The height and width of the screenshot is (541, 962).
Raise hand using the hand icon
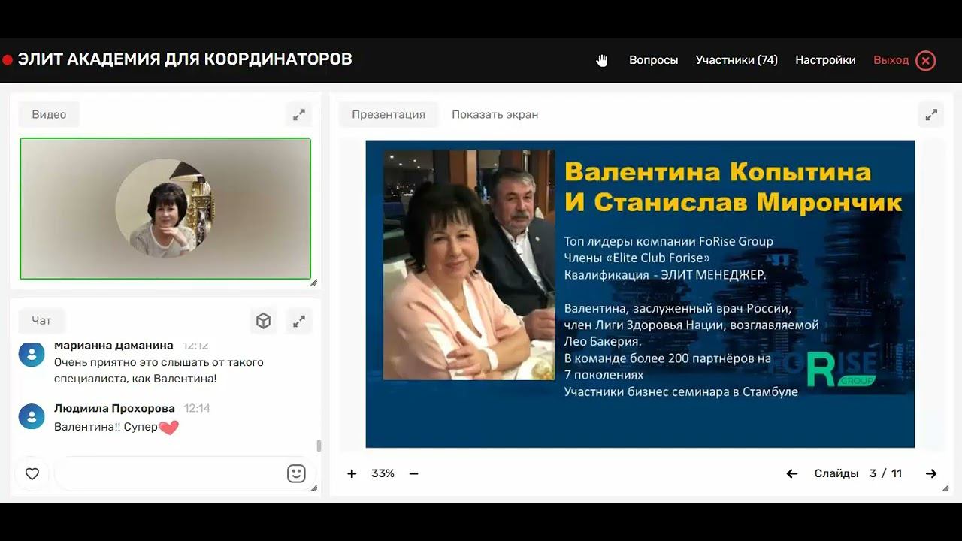602,60
